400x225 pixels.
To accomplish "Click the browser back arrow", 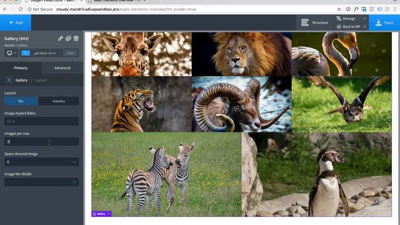I will pos(5,9).
